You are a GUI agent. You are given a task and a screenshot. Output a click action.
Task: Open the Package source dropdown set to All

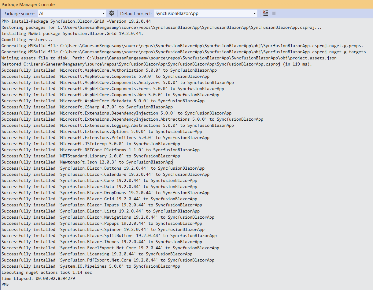(72, 13)
